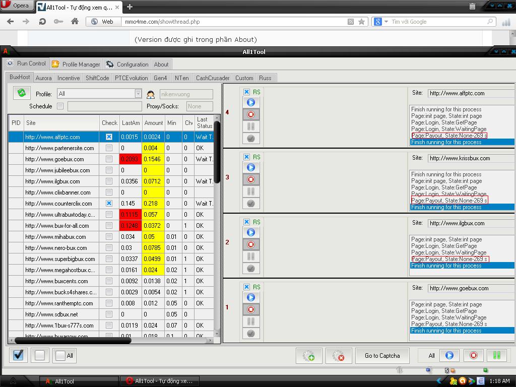Sort by the LastAm column header
The image size is (516, 387).
131,123
